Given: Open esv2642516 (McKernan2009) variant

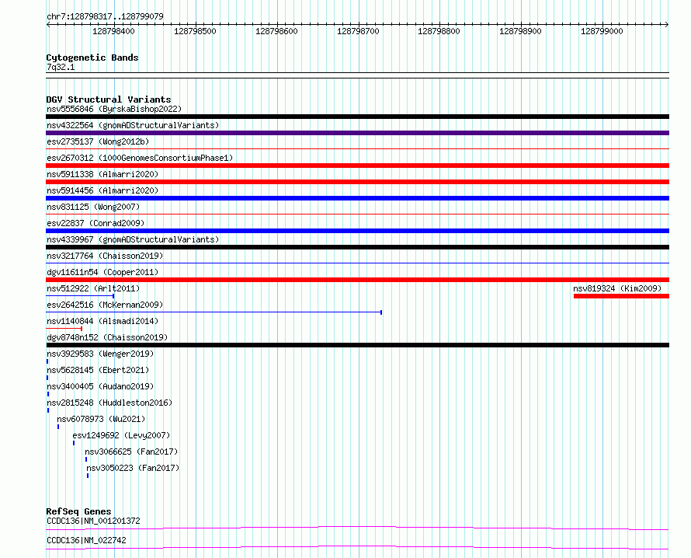Looking at the screenshot, I should coord(105,305).
